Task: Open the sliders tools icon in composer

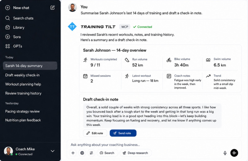Action: click(x=91, y=153)
